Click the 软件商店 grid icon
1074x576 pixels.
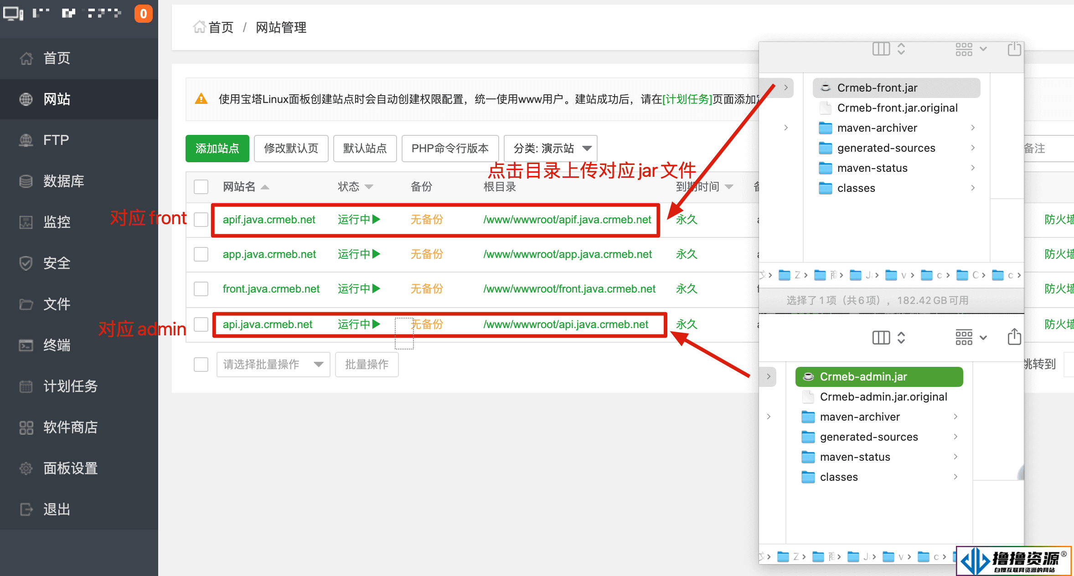[x=26, y=427]
